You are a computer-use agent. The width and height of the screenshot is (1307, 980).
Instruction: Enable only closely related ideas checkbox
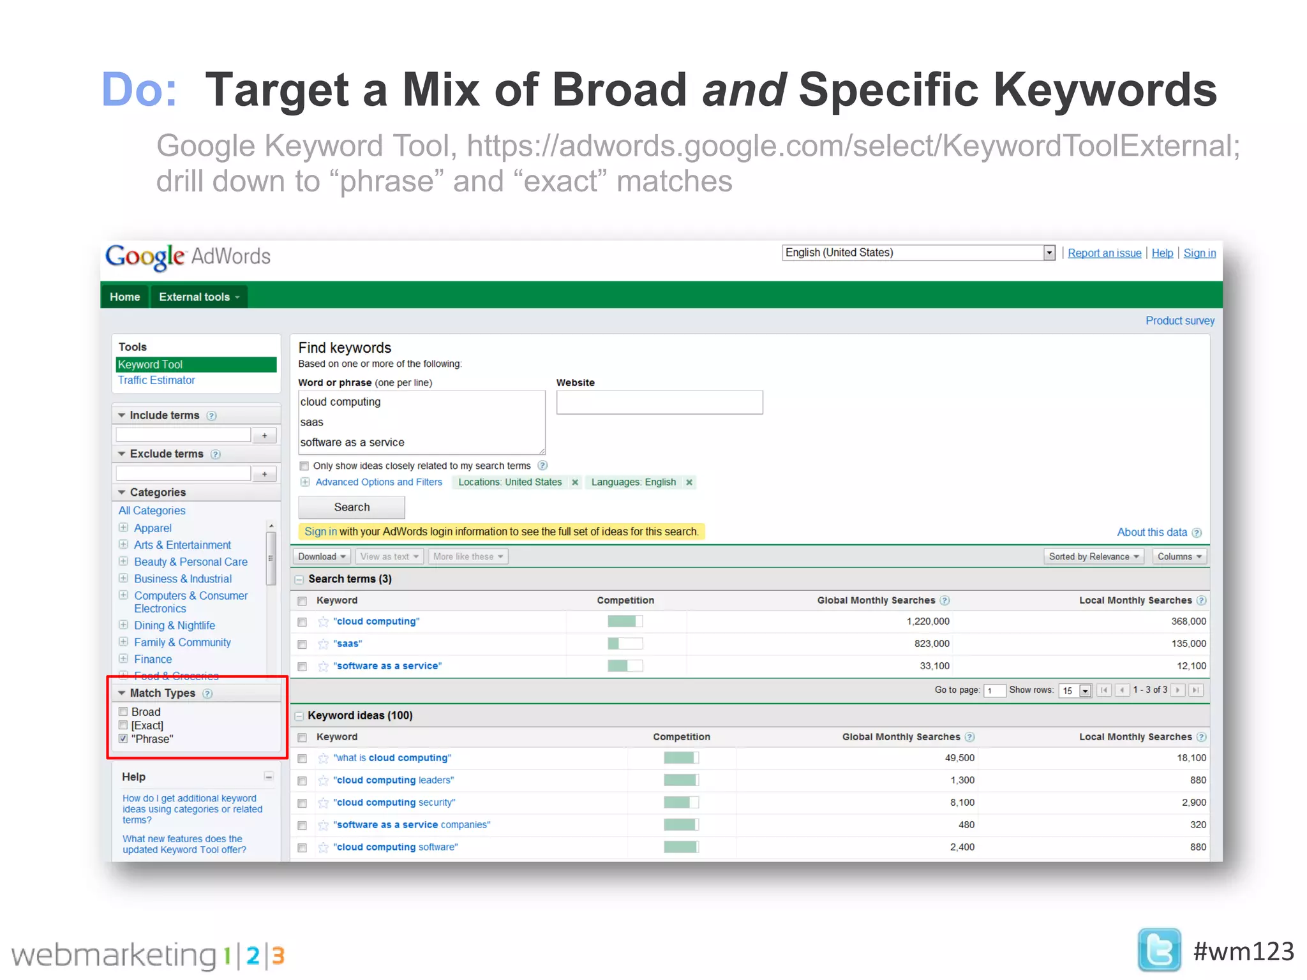304,466
